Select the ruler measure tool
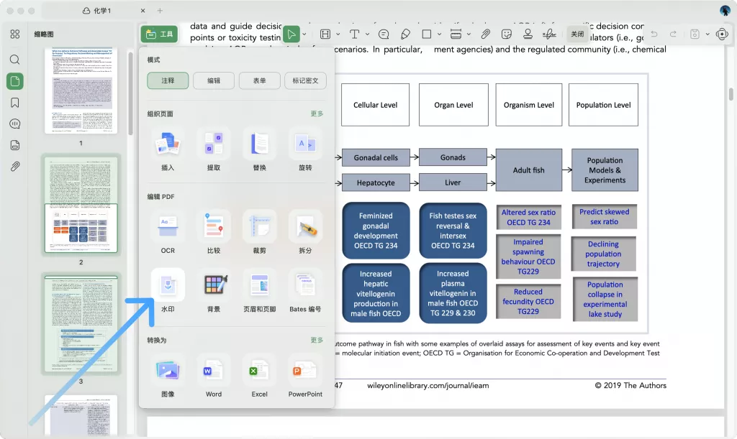Viewport: 737px width, 439px height. pos(456,34)
